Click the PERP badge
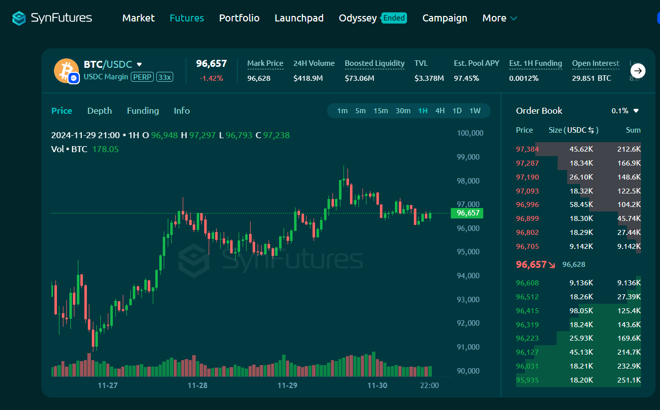 (x=142, y=77)
